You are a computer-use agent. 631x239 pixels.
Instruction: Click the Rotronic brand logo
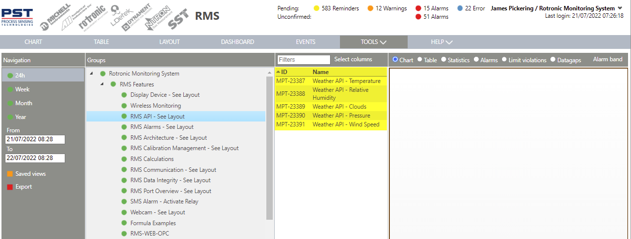94,18
